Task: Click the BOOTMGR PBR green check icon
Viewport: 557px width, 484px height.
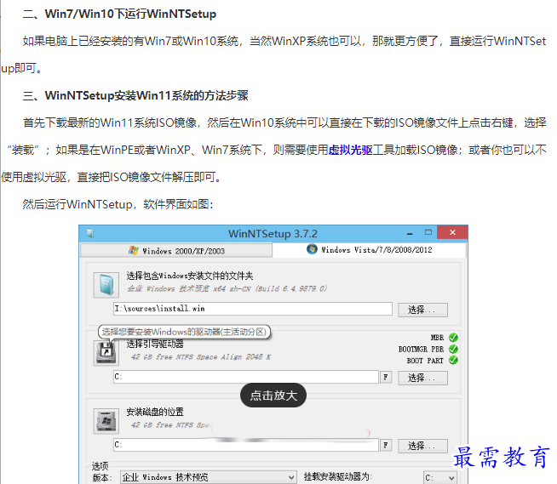Action: tap(453, 349)
